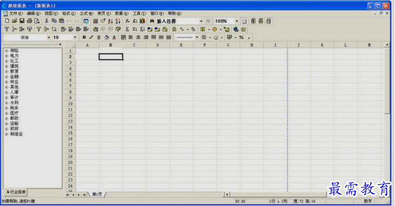The width and height of the screenshot is (395, 206).
Task: Click the Cut scissors icon
Action: [x=47, y=21]
